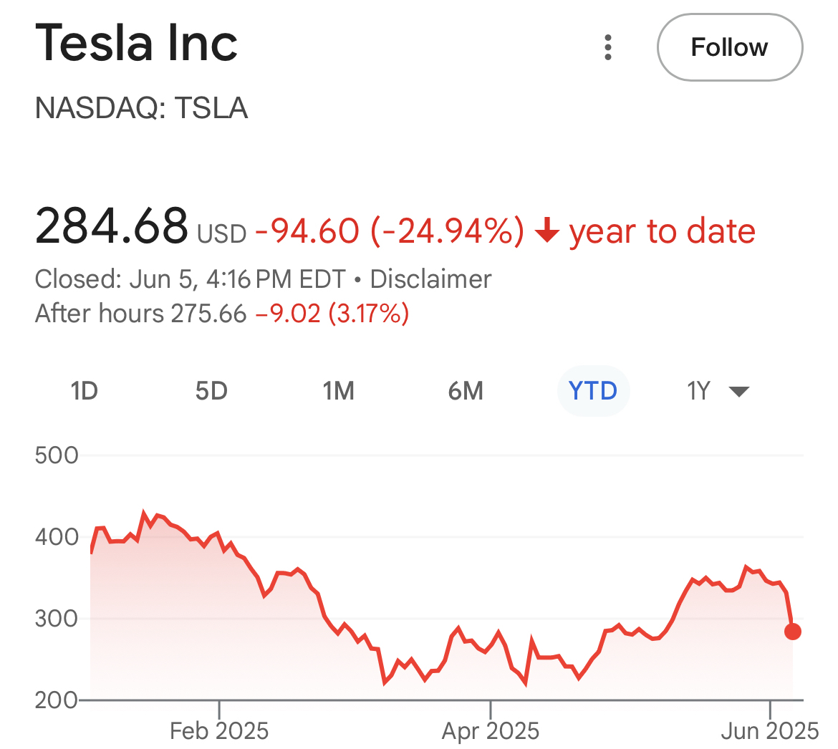
Task: Click the NASDAQ: TSLA ticker label
Action: (x=141, y=108)
